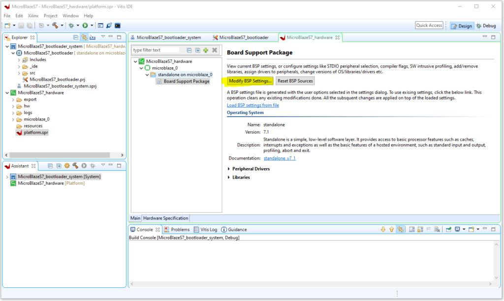This screenshot has width=504, height=301.
Task: Click the green plus icon beside filter box
Action: 205,50
